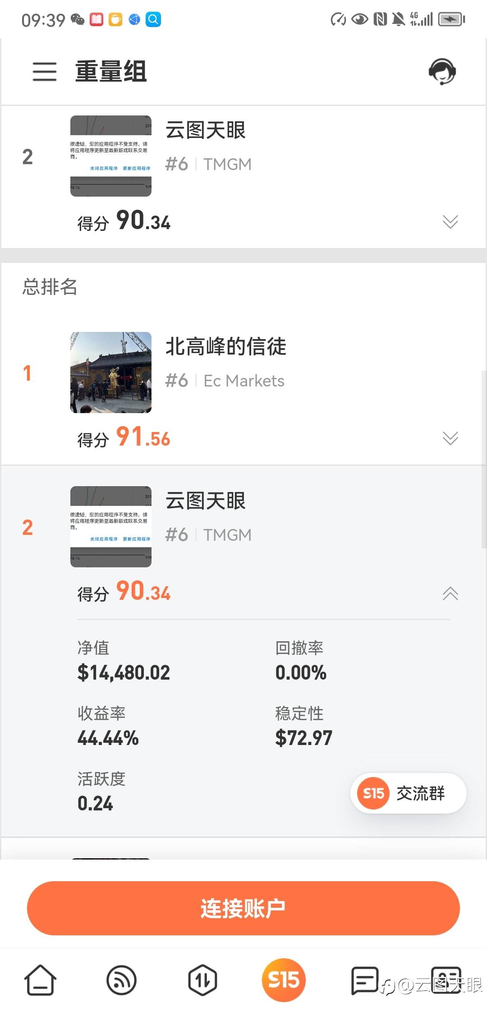The image size is (487, 1012).
Task: Open the 交流群 floating button
Action: (x=408, y=793)
